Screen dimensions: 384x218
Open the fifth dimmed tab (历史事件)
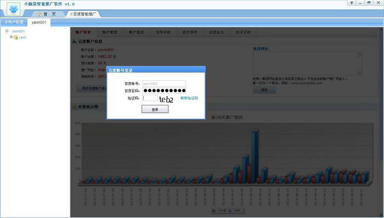pyautogui.click(x=190, y=32)
